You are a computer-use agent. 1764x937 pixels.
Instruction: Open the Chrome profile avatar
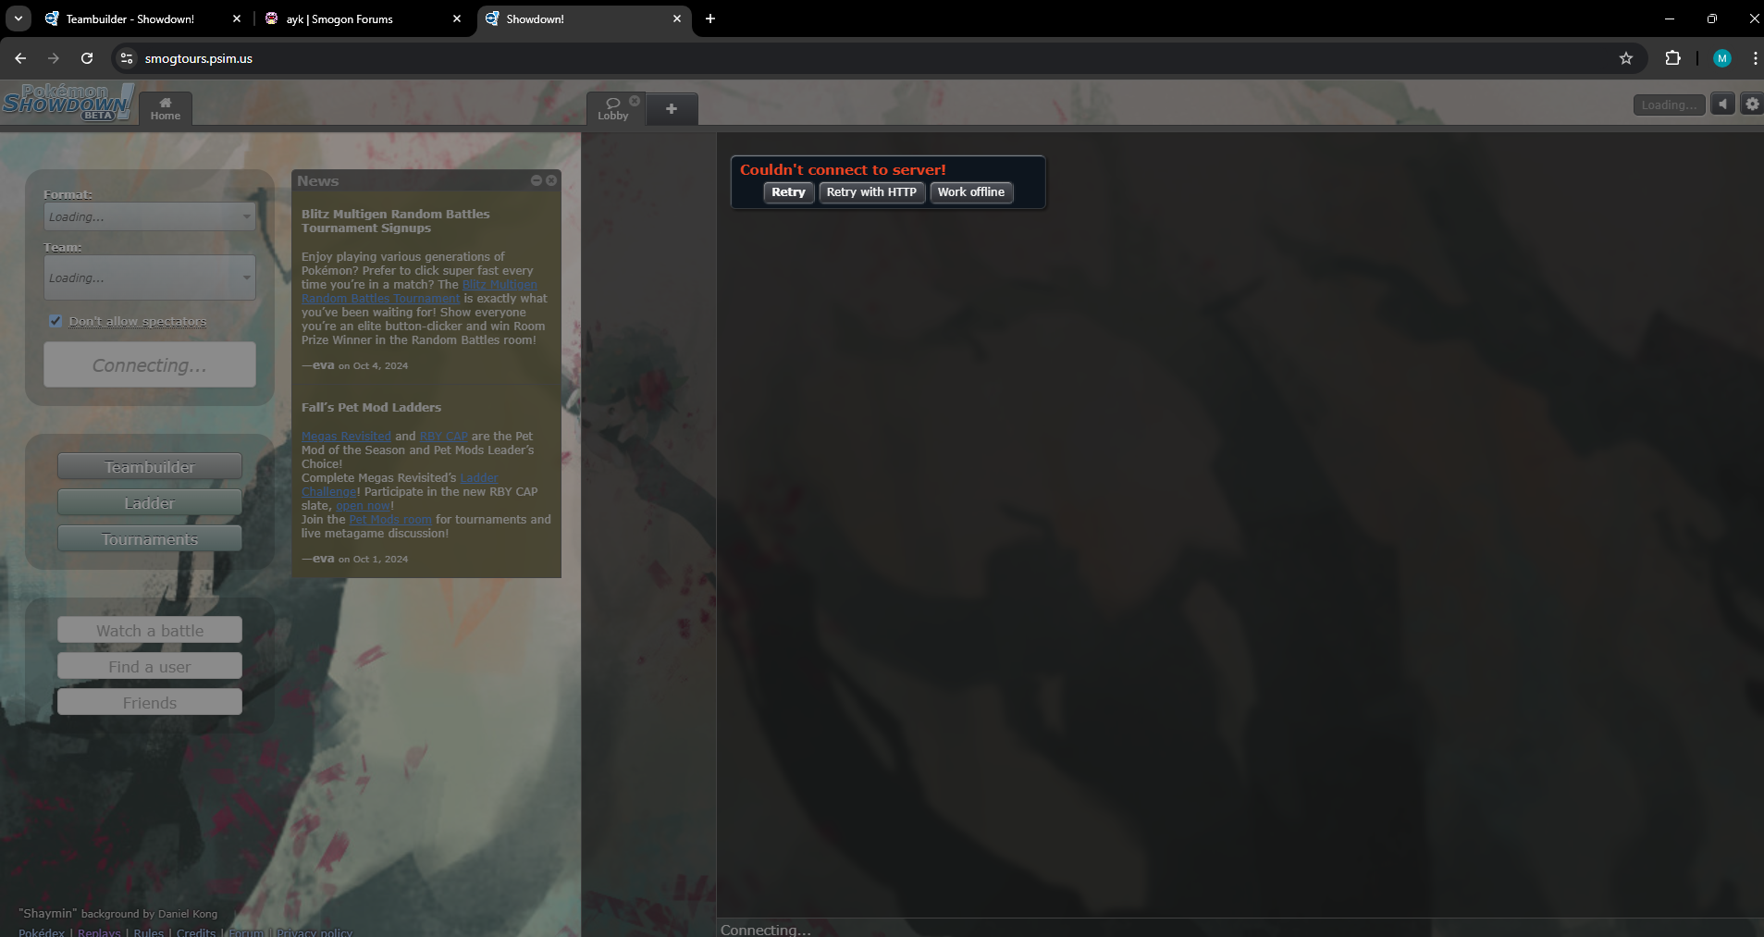tap(1722, 58)
